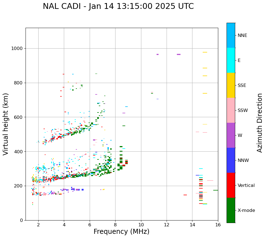Select the cyan E colorbar segment
266x238 pixels.
pos(231,60)
